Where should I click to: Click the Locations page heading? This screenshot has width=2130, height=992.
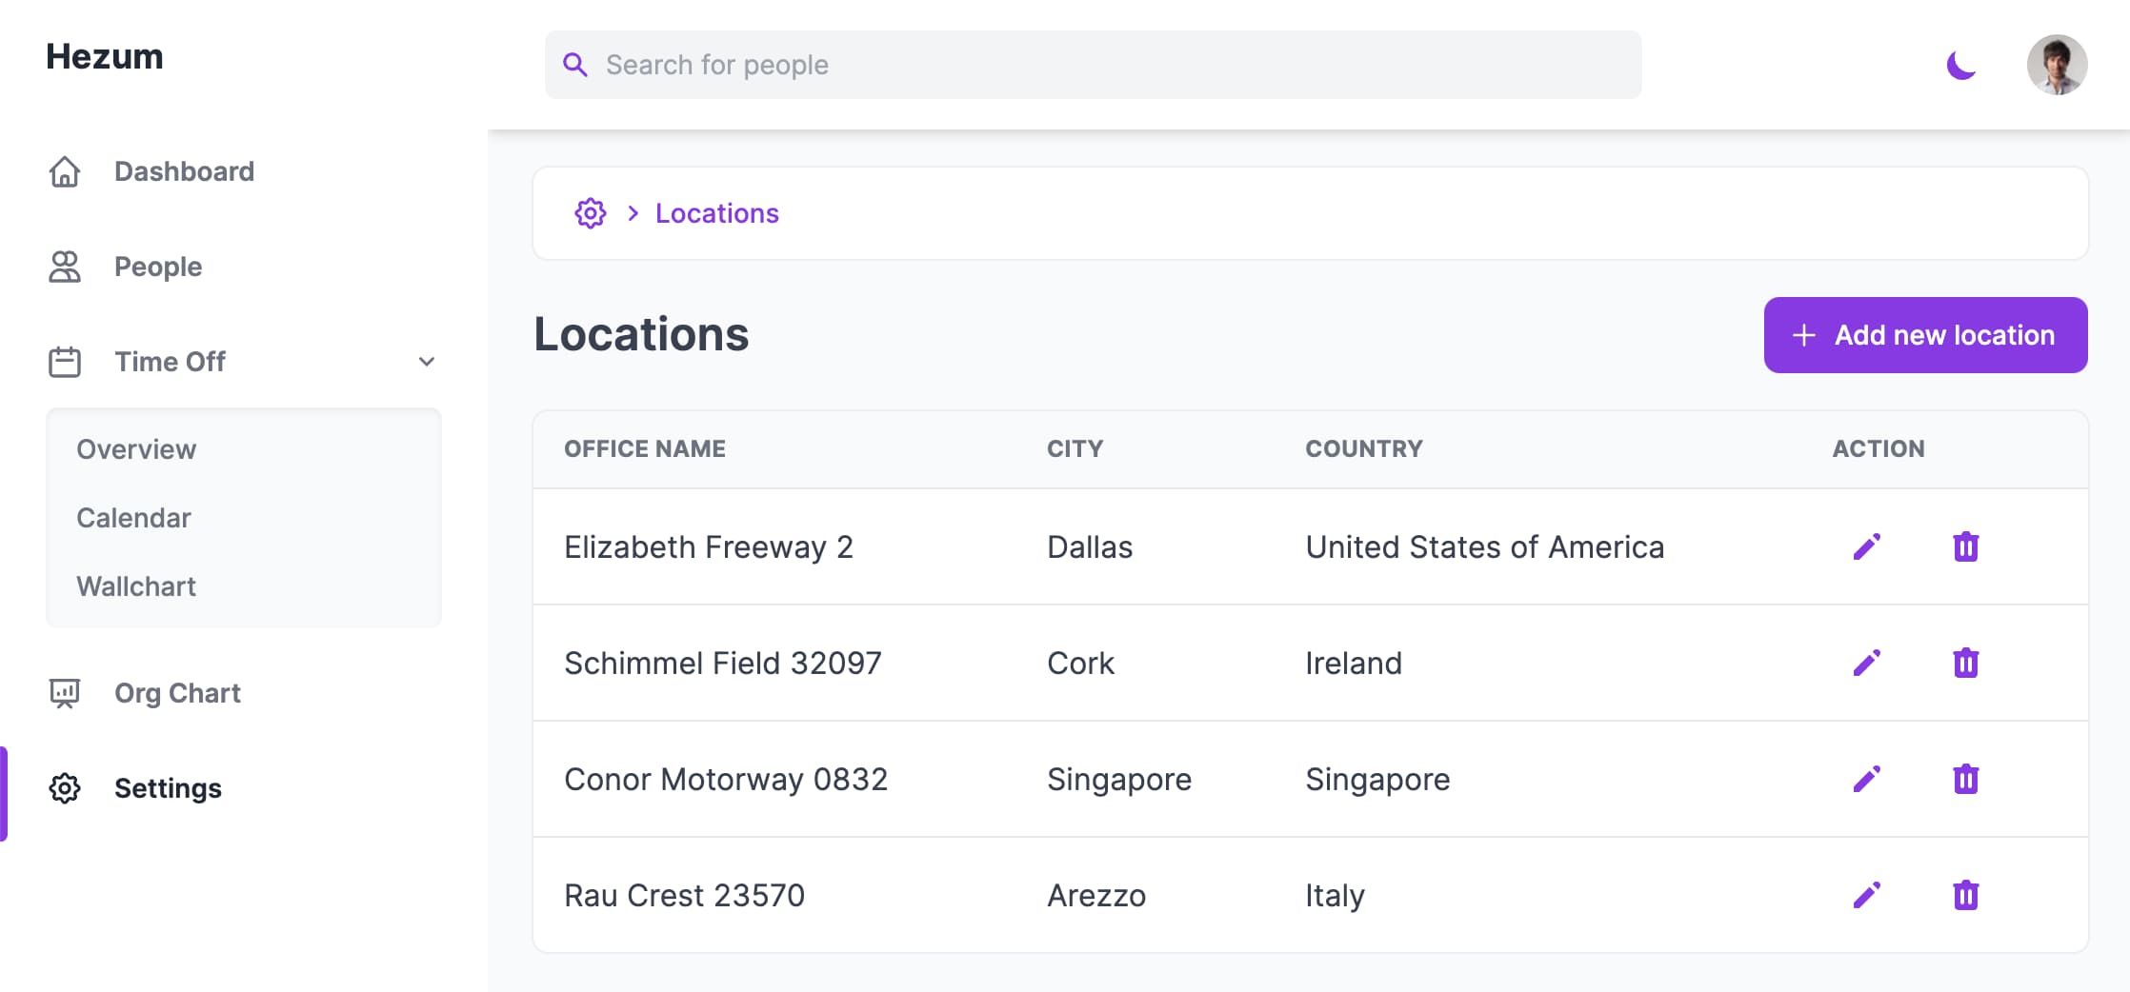(x=641, y=334)
